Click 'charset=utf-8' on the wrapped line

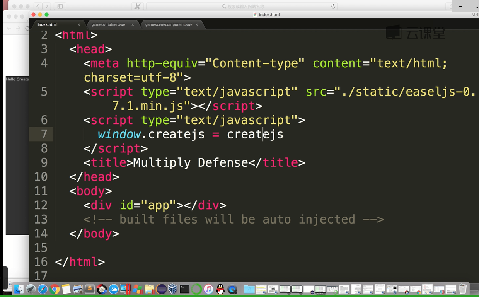click(130, 77)
